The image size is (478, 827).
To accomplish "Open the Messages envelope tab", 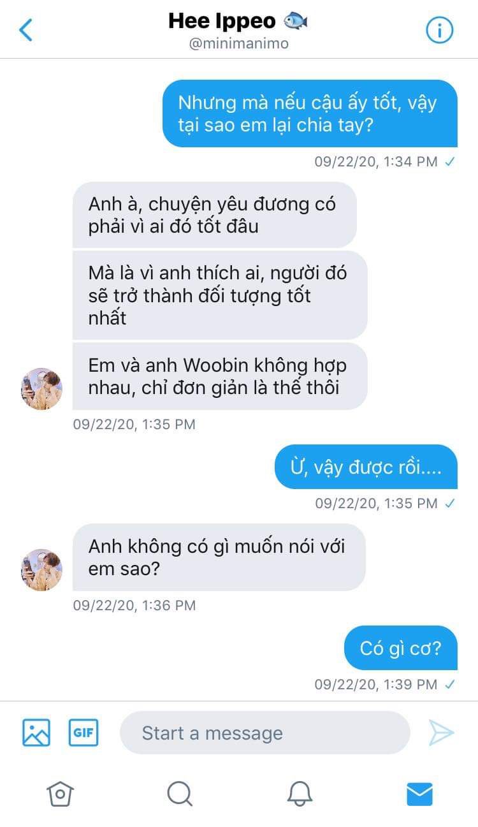I will tap(419, 794).
